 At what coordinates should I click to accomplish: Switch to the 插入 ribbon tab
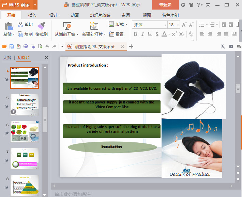32,15
